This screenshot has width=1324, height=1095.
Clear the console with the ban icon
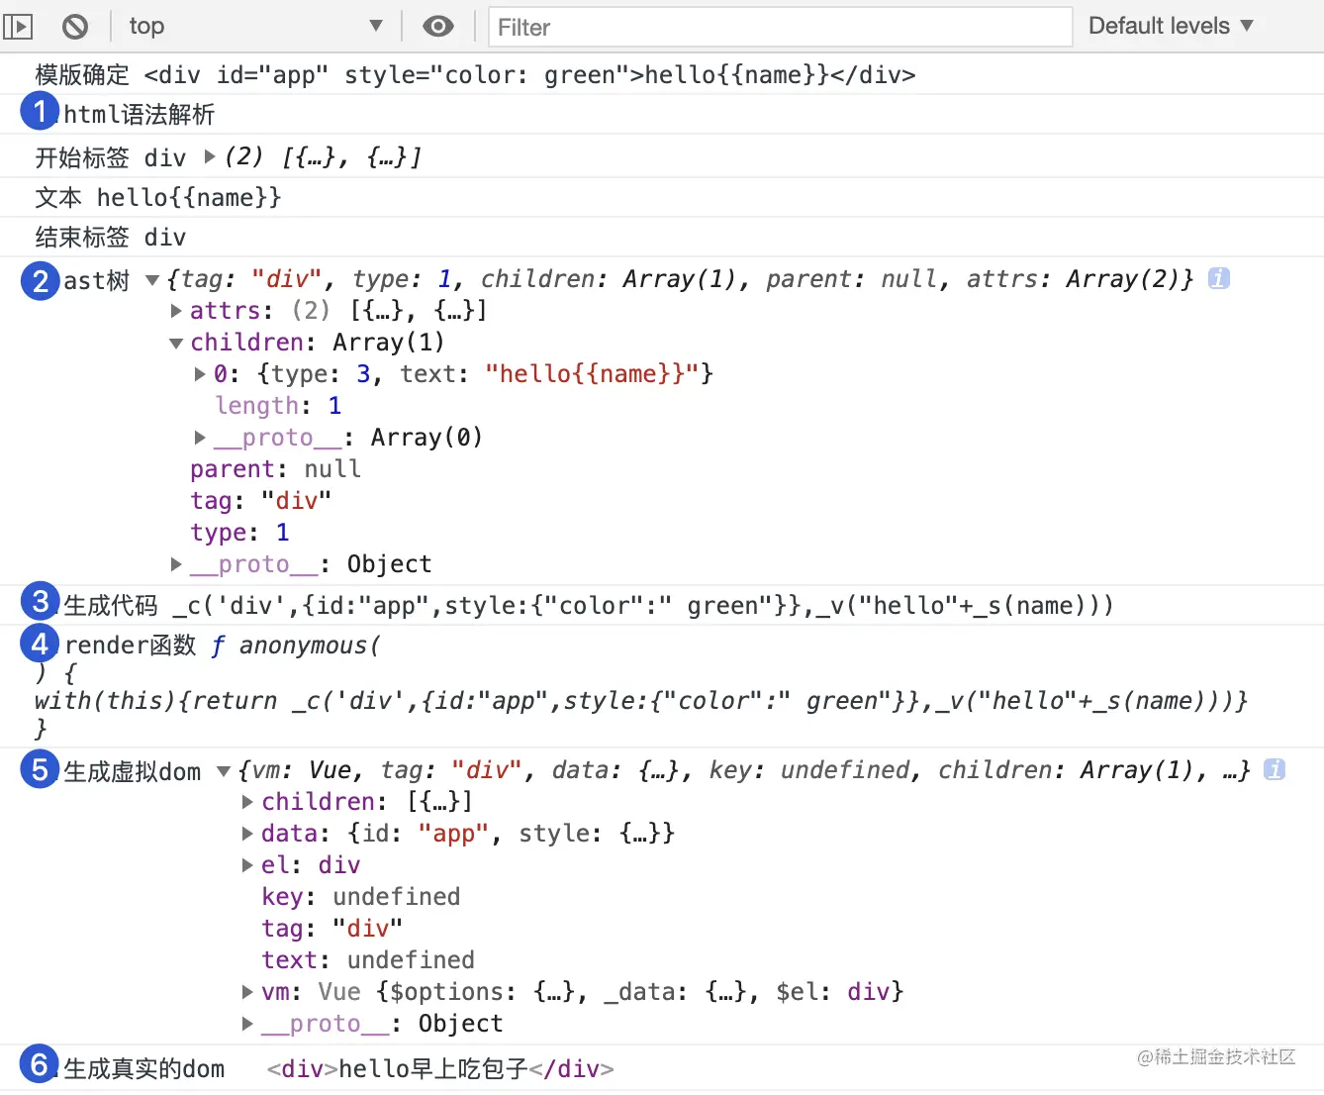tap(75, 27)
